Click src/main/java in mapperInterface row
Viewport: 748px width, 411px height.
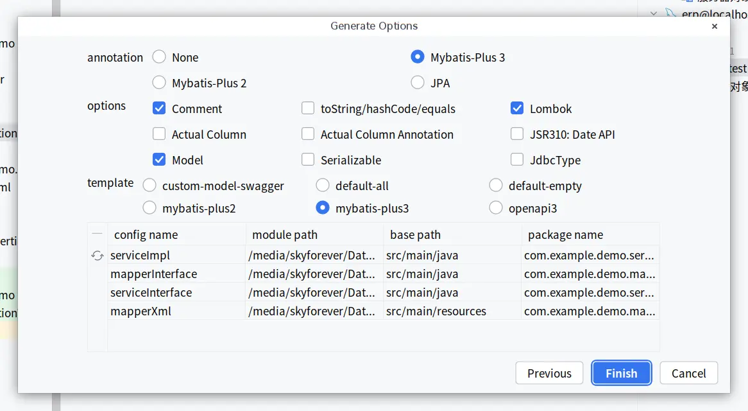tap(453, 274)
